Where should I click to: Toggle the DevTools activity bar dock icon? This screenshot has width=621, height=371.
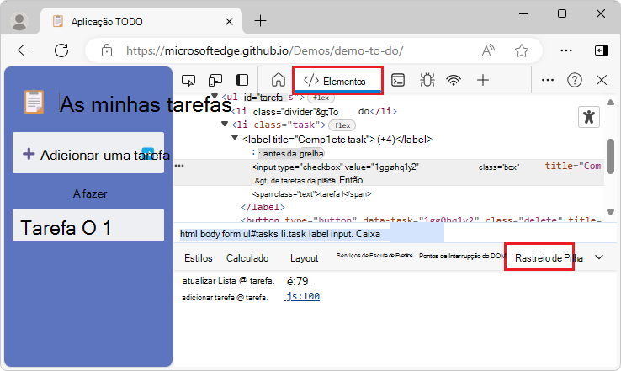(x=242, y=80)
